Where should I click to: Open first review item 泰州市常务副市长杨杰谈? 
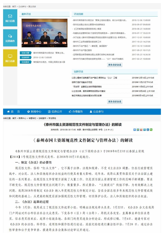coord(100,20)
